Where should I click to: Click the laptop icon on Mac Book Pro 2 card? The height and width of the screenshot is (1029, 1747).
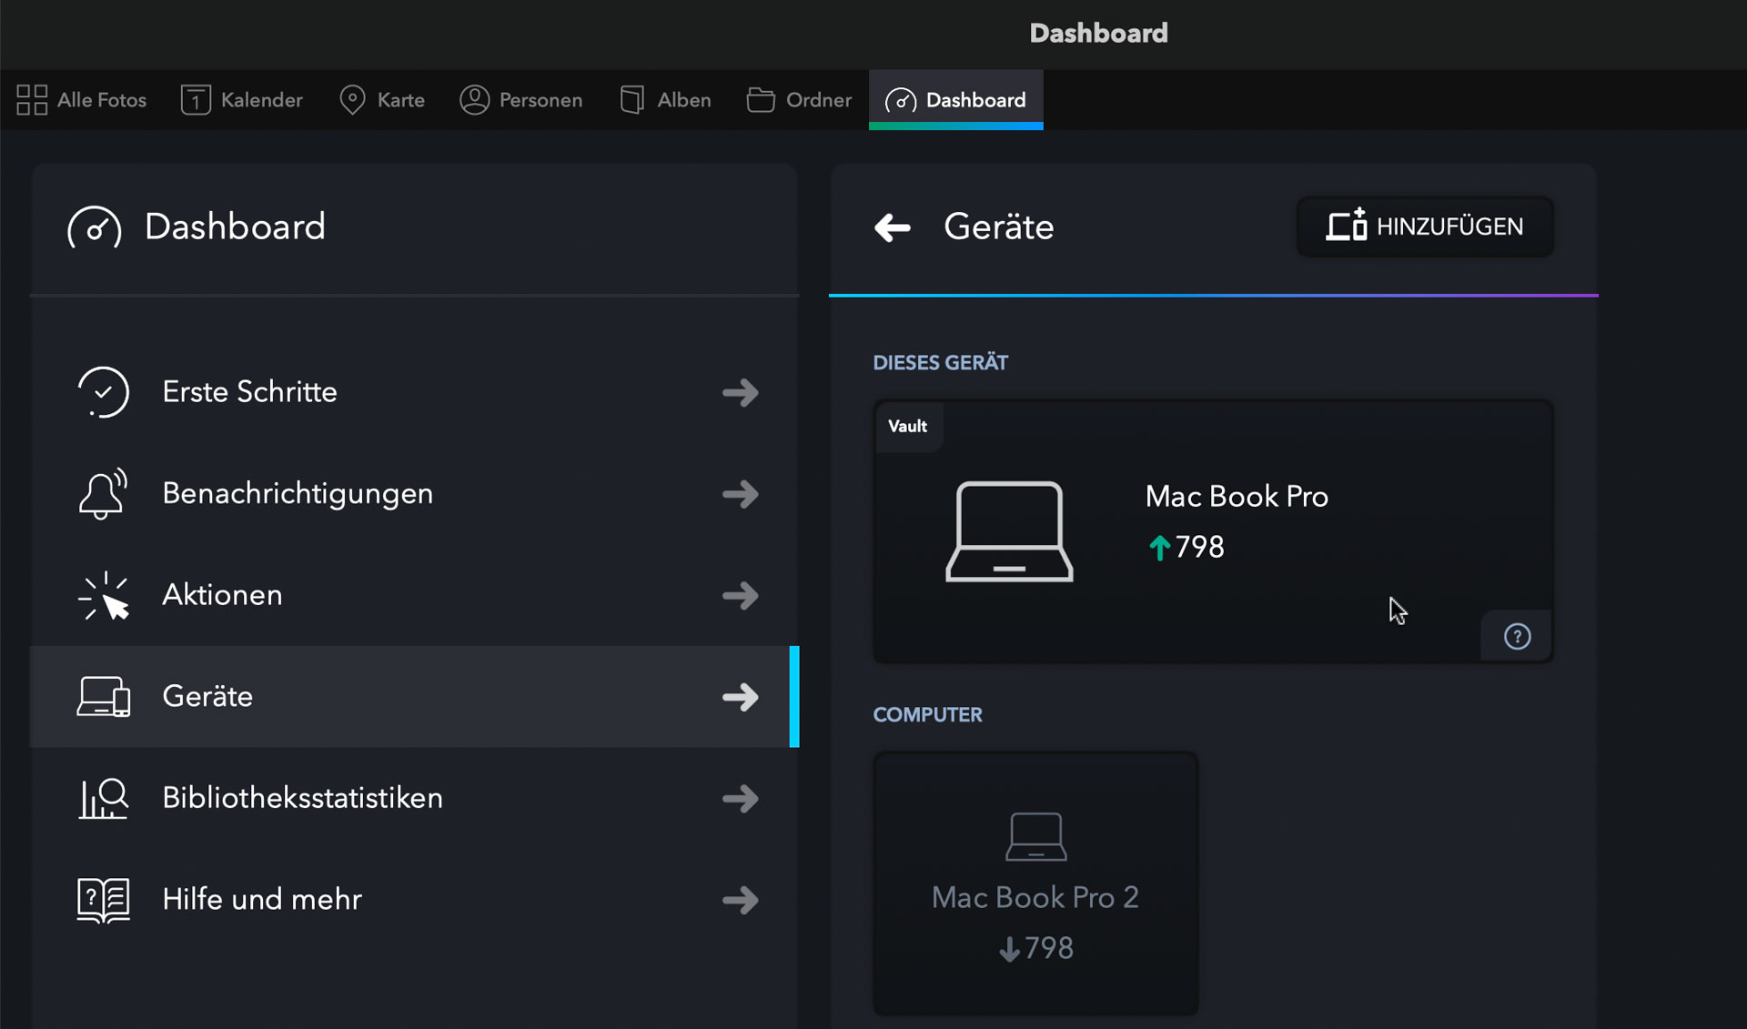pos(1035,836)
